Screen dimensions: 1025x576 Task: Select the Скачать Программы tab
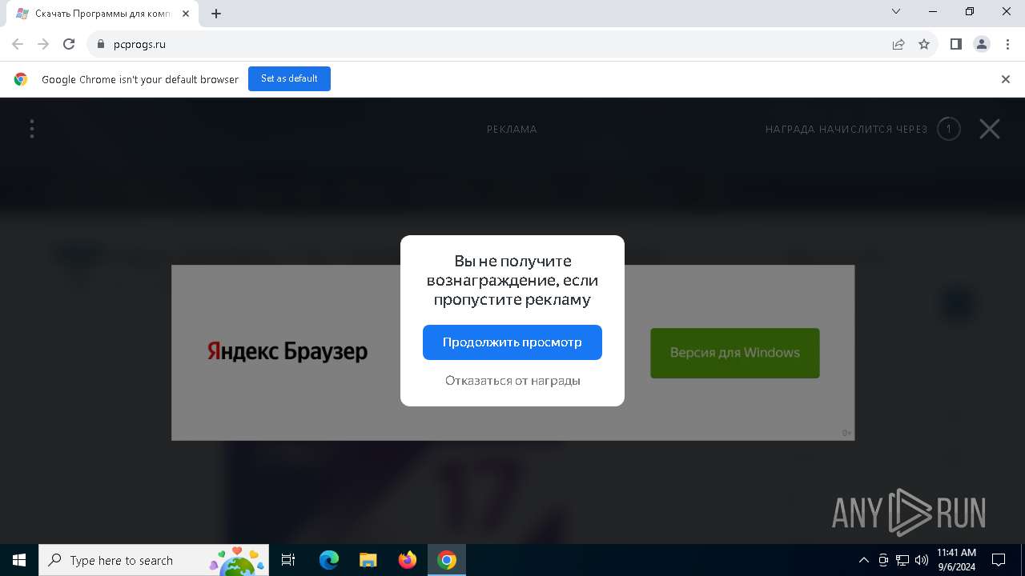pos(102,14)
